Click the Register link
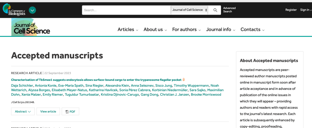This screenshot has width=312, height=128. pos(291,10)
